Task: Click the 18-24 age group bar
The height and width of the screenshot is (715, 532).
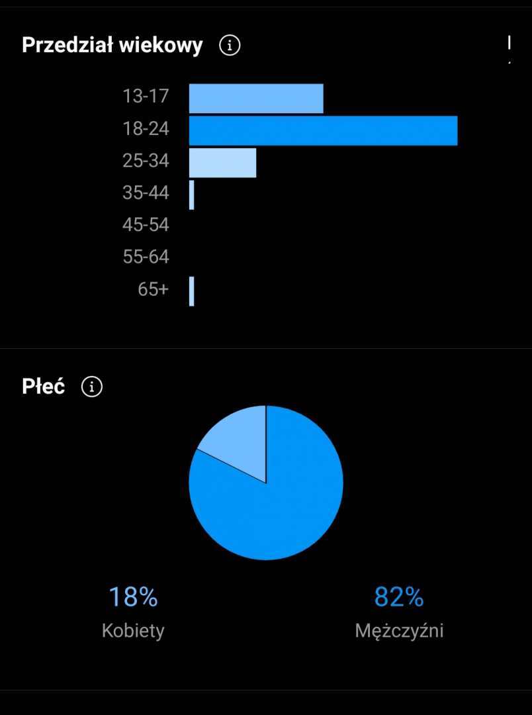Action: tap(323, 130)
